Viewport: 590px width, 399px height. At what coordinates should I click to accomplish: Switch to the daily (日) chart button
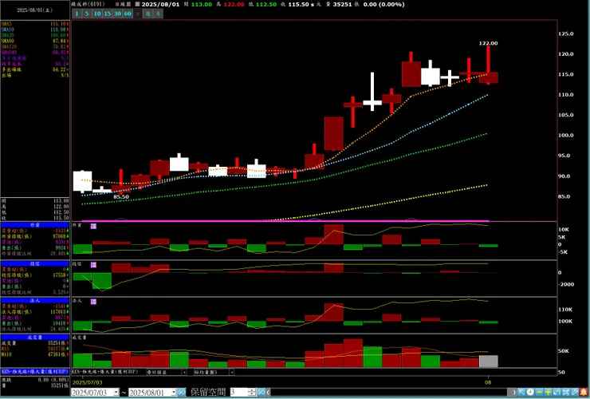pos(138,14)
